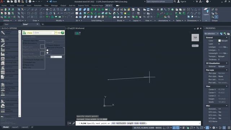Click the command line wrench customize icon
The image size is (231, 130).
point(74,123)
